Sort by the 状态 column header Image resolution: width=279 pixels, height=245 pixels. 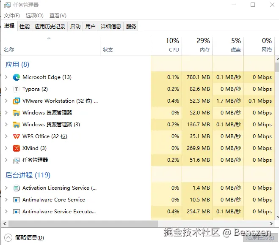pos(125,46)
